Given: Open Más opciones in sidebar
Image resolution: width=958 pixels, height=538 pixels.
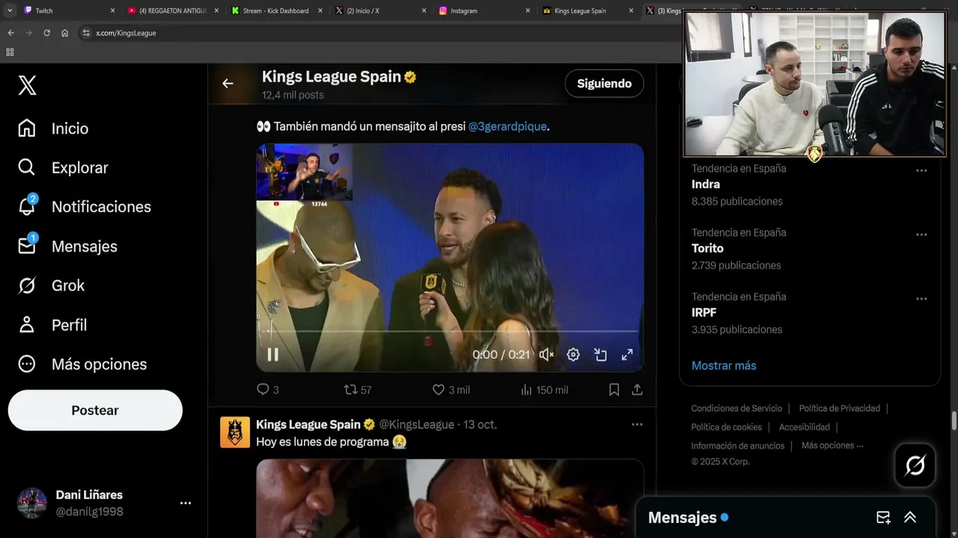Looking at the screenshot, I should click(x=82, y=364).
